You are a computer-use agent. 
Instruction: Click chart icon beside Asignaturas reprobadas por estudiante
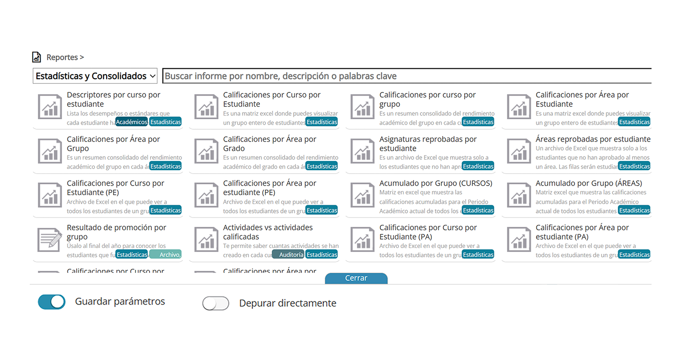pos(363,151)
